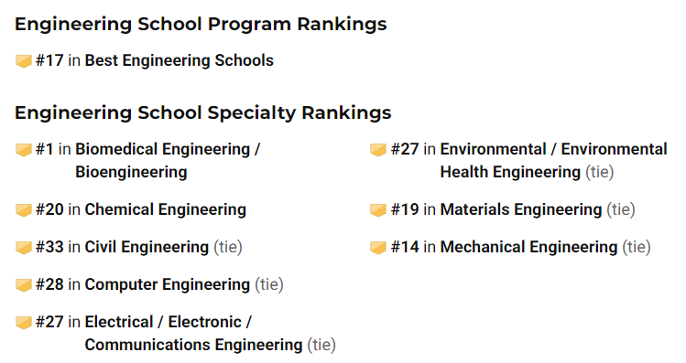The width and height of the screenshot is (686, 363).
Task: Click the badge icon beside #17 ranking
Action: 24,60
